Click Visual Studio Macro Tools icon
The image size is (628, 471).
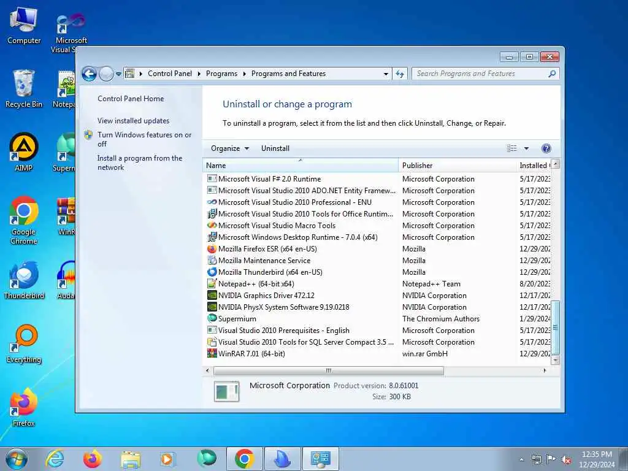pos(212,226)
